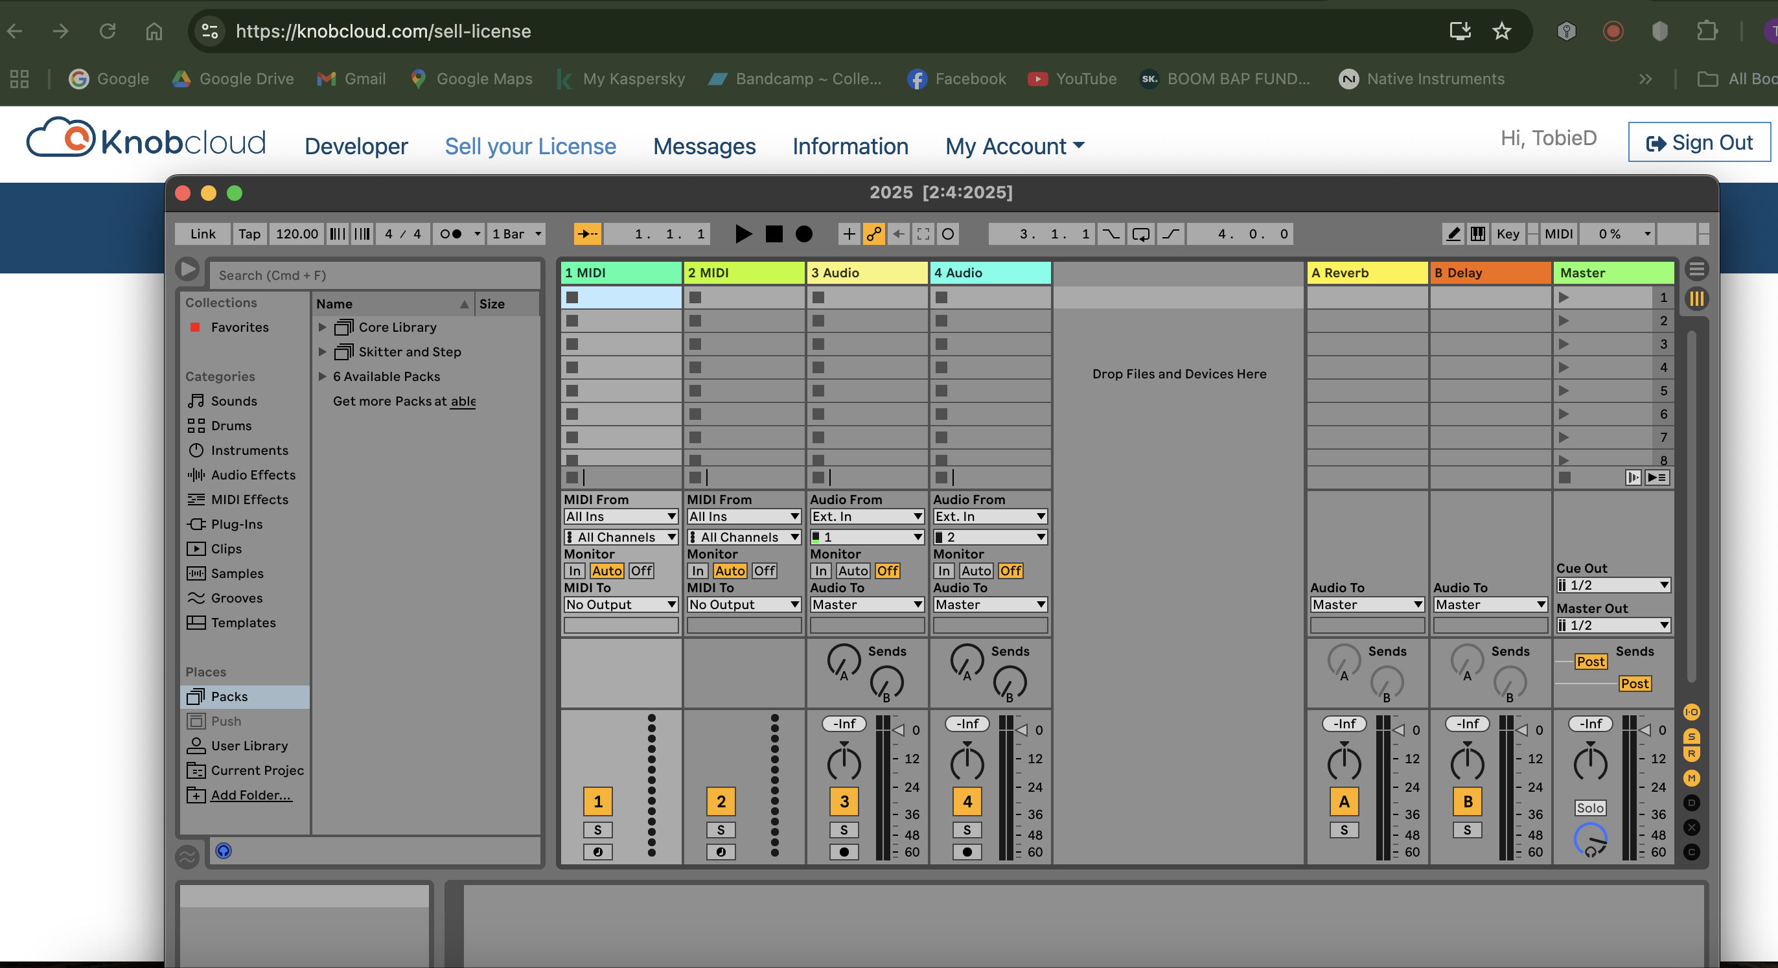Expand the Skitter and Step pack
Viewport: 1778px width, 968px height.
pos(322,352)
